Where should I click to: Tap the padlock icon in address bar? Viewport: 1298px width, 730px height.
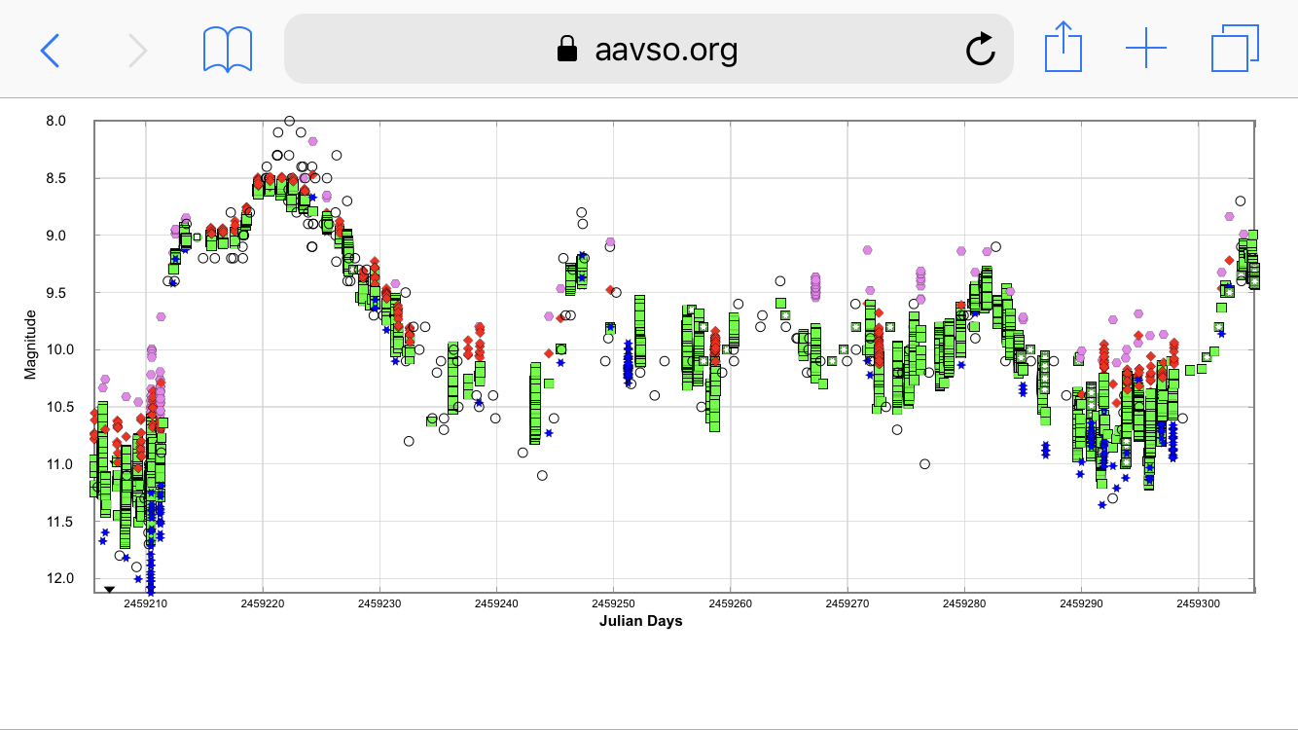(x=566, y=49)
